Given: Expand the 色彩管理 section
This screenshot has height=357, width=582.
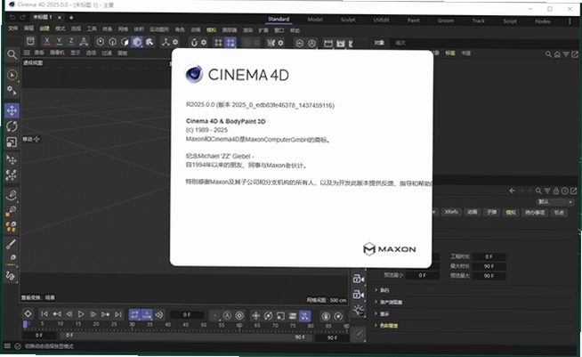Looking at the screenshot, I should pyautogui.click(x=386, y=326).
